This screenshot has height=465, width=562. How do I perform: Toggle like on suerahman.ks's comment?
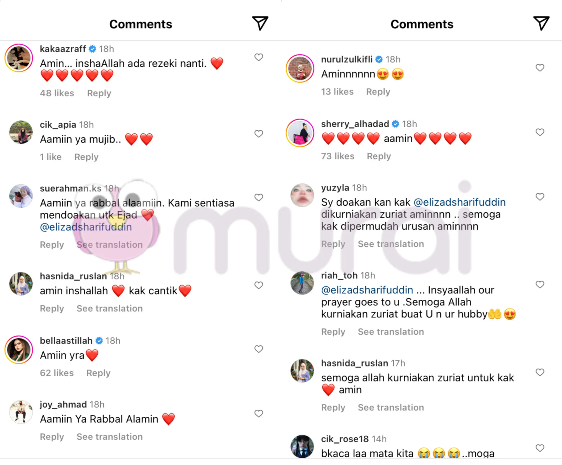[x=258, y=198]
